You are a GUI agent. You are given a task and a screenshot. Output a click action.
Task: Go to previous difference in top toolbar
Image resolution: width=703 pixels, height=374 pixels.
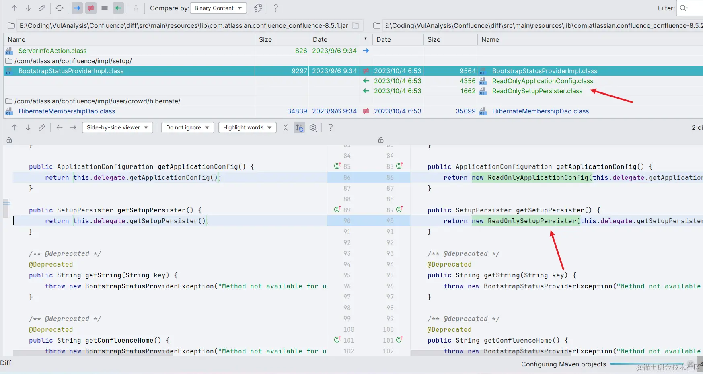14,8
